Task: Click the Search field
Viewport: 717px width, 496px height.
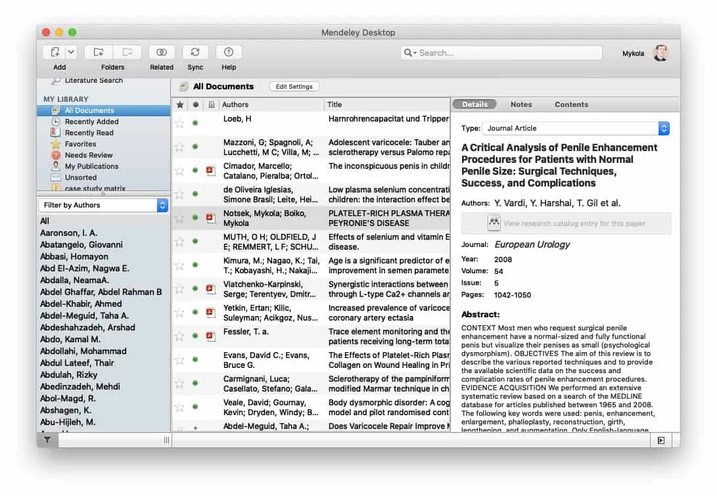Action: pyautogui.click(x=501, y=53)
